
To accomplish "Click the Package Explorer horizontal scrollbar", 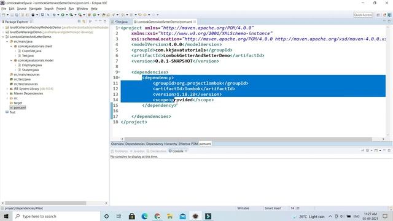I will click(x=45, y=203).
